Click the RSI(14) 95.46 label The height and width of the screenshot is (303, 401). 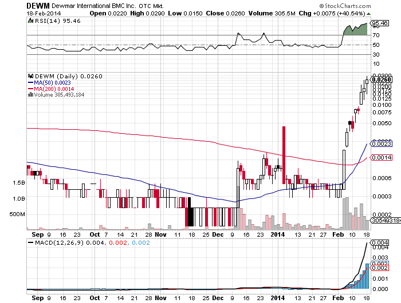point(57,21)
